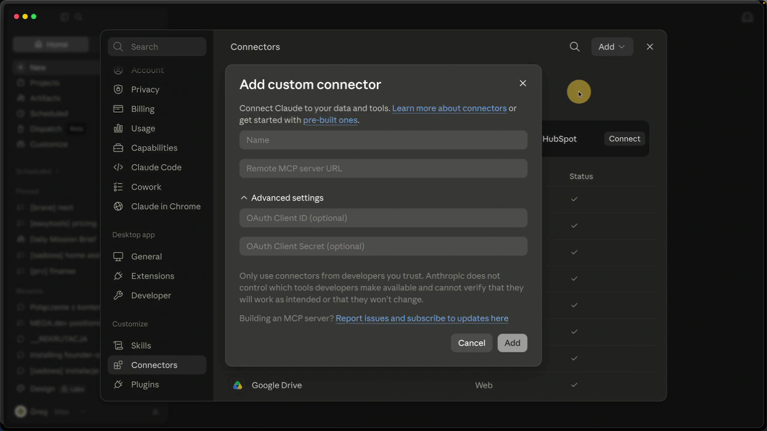Click the Privacy shield icon in settings sidebar
Screen dimensions: 767x431
[118, 89]
